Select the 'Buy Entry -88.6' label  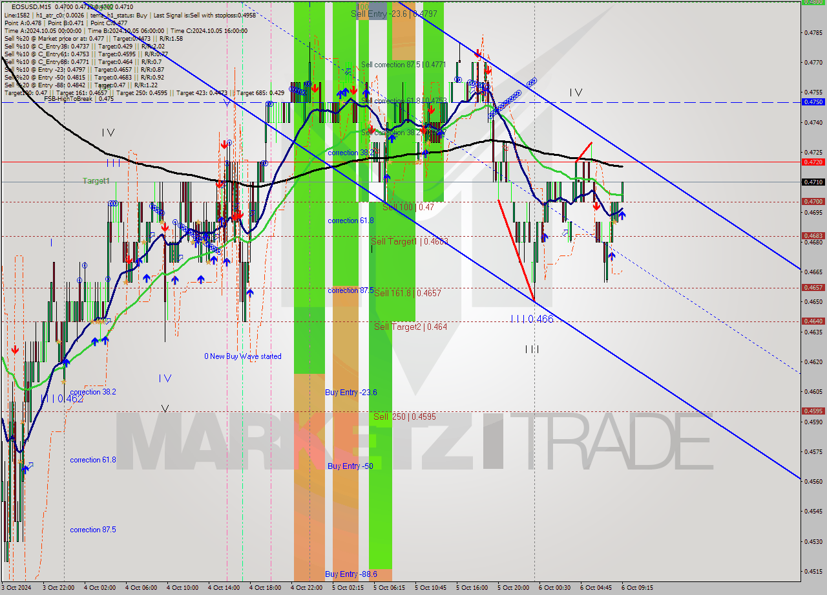351,574
